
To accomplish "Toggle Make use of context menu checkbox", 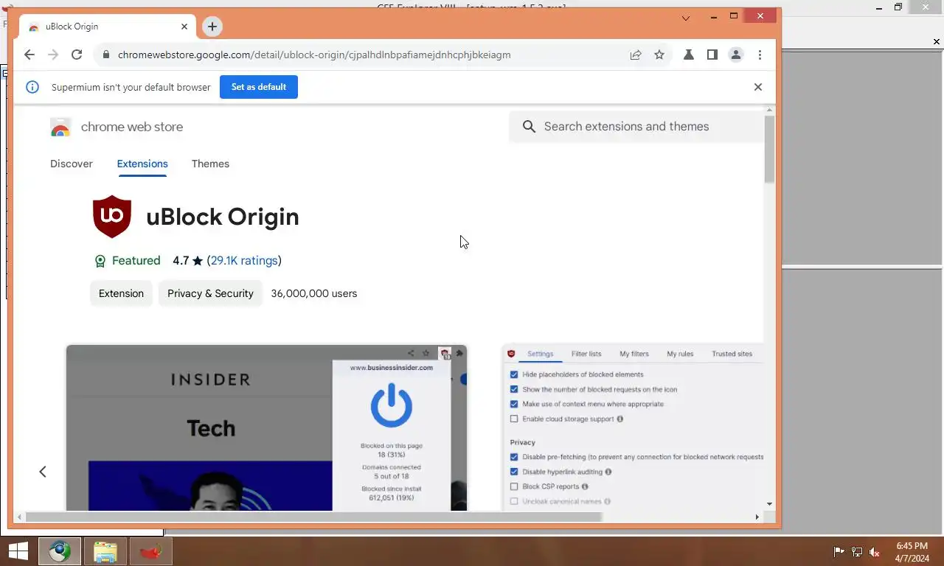I will point(514,404).
